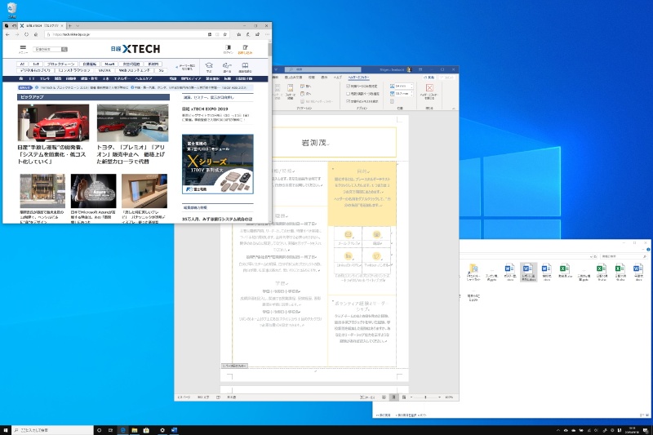This screenshot has height=435, width=653.
Task: Click the AI topic tag on xTECH
Action: 22,64
